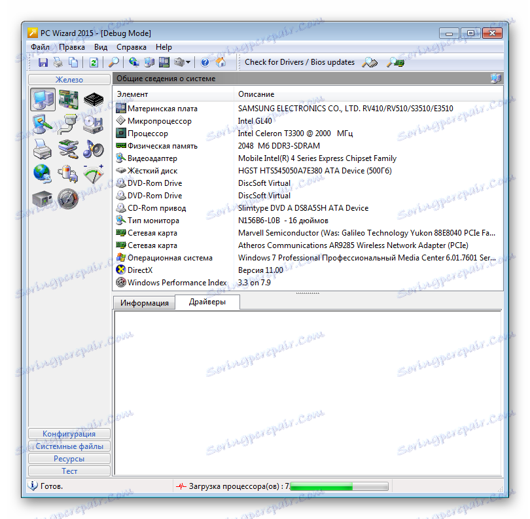Image resolution: width=530 pixels, height=519 pixels.
Task: Open the Справка menu
Action: 132,47
